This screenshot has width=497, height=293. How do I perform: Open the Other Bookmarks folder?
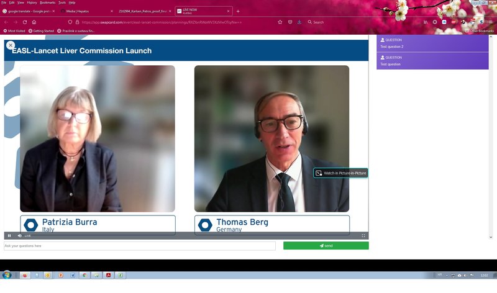pos(479,31)
